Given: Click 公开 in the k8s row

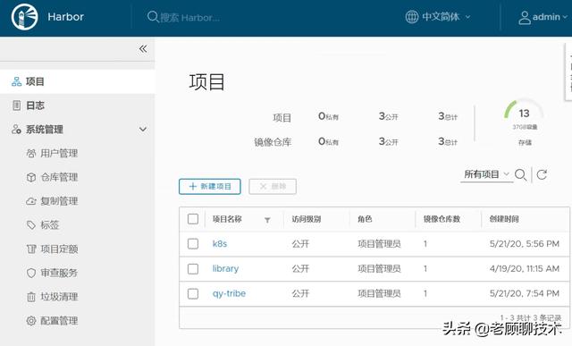Looking at the screenshot, I should [x=300, y=244].
